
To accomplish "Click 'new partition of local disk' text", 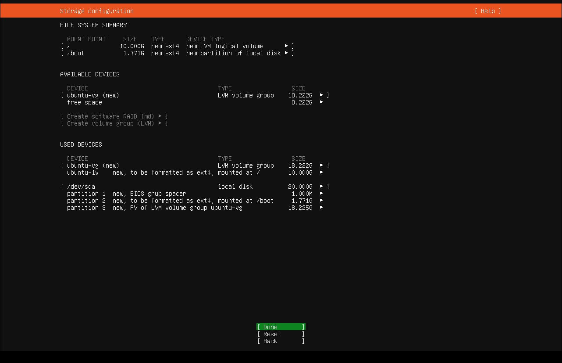I will (x=234, y=53).
